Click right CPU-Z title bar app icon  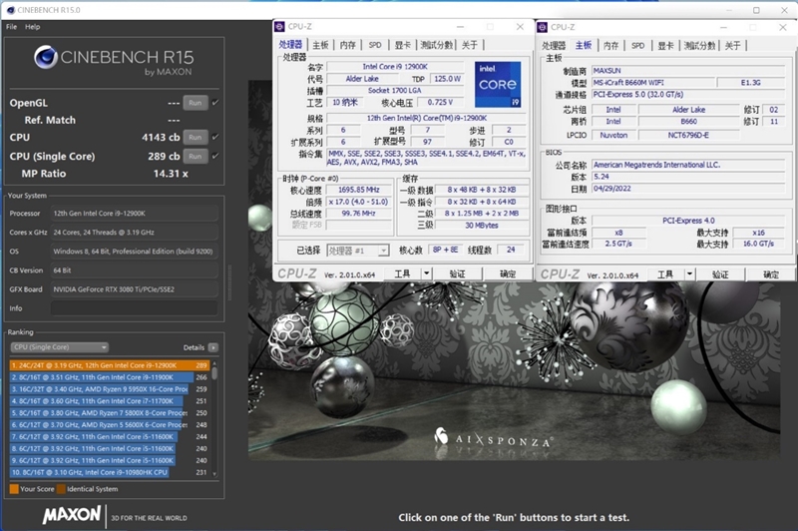542,27
